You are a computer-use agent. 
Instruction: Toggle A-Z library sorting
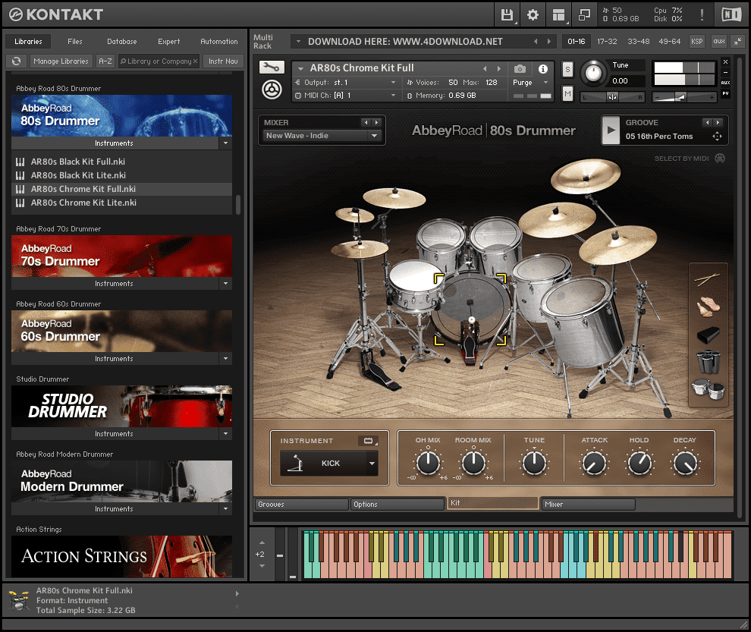pos(105,61)
